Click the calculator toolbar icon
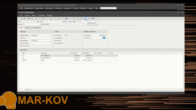The height and width of the screenshot is (110, 196). pos(93,19)
